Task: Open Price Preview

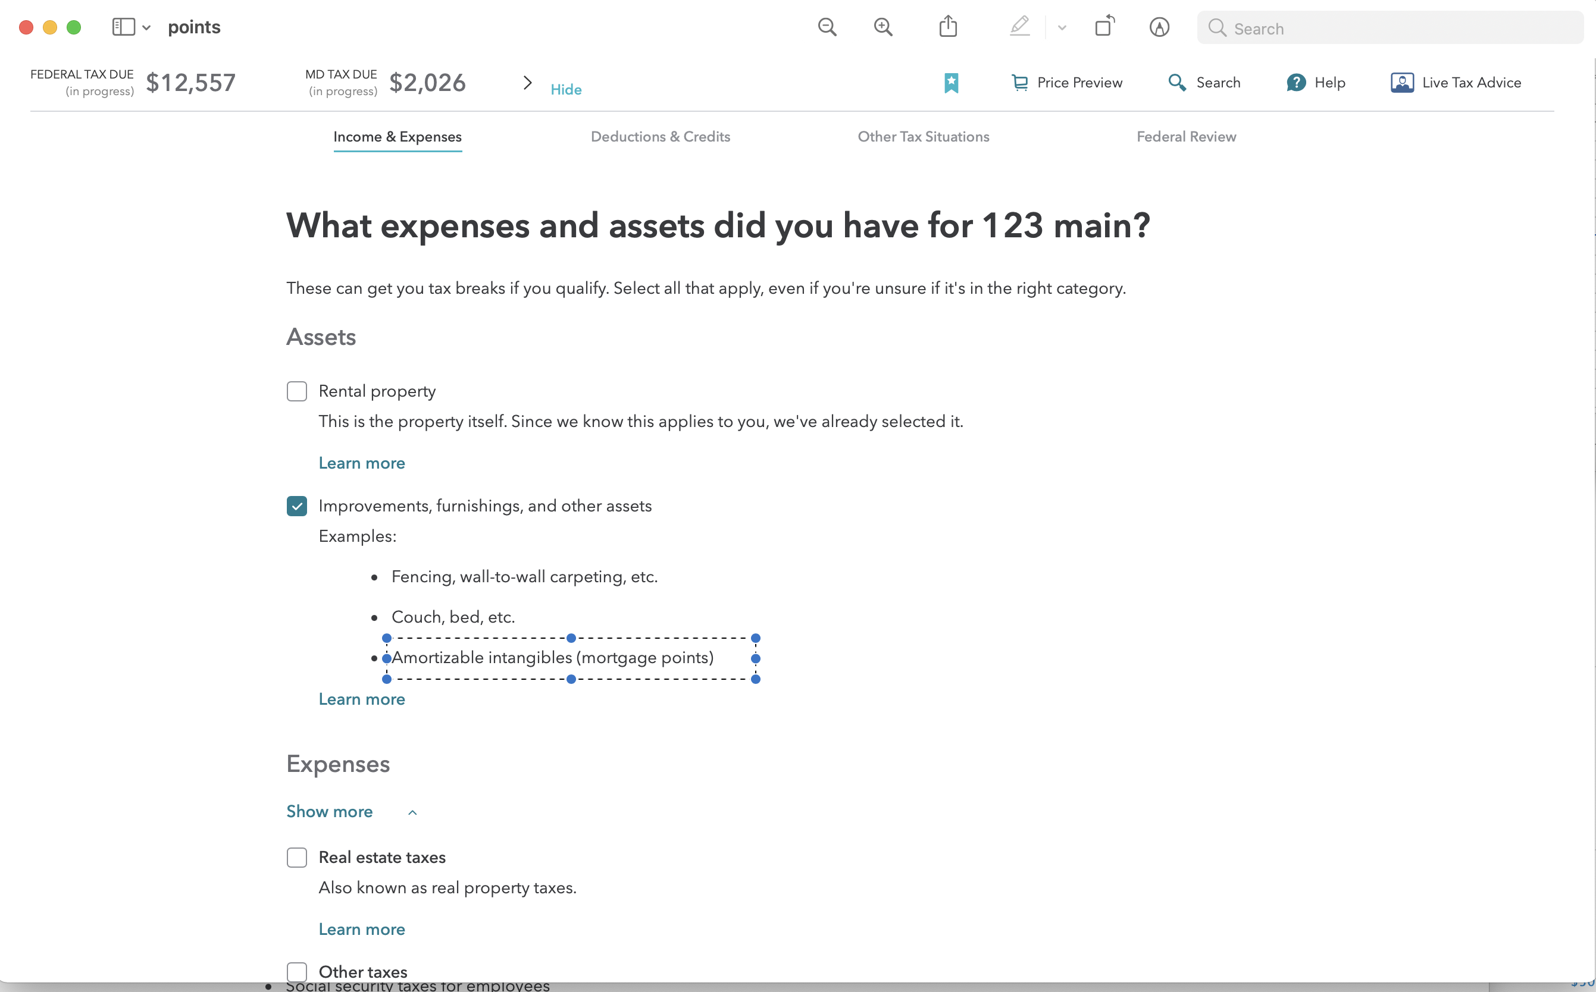Action: [1067, 83]
